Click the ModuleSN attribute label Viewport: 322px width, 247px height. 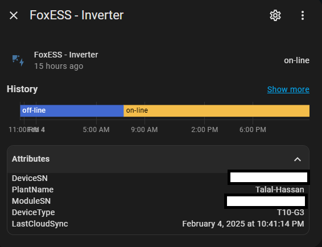click(31, 201)
